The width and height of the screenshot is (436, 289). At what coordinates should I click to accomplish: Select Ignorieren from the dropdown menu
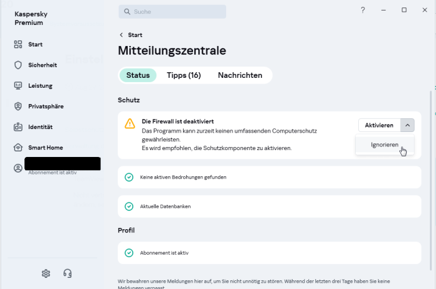384,145
